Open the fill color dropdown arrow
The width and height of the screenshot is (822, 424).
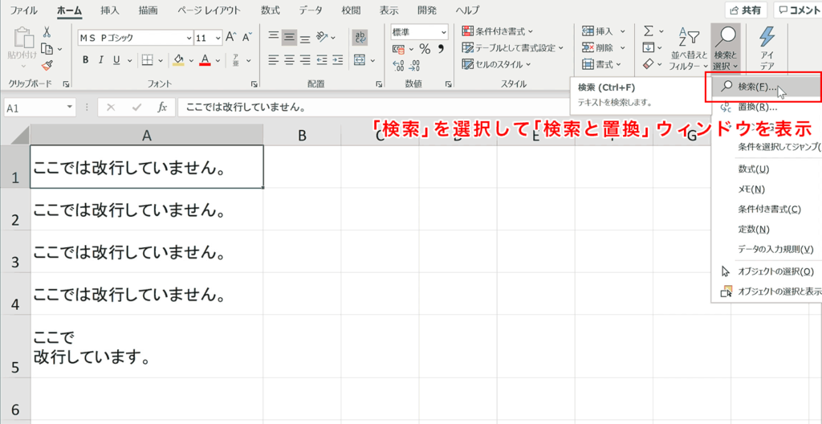point(191,60)
